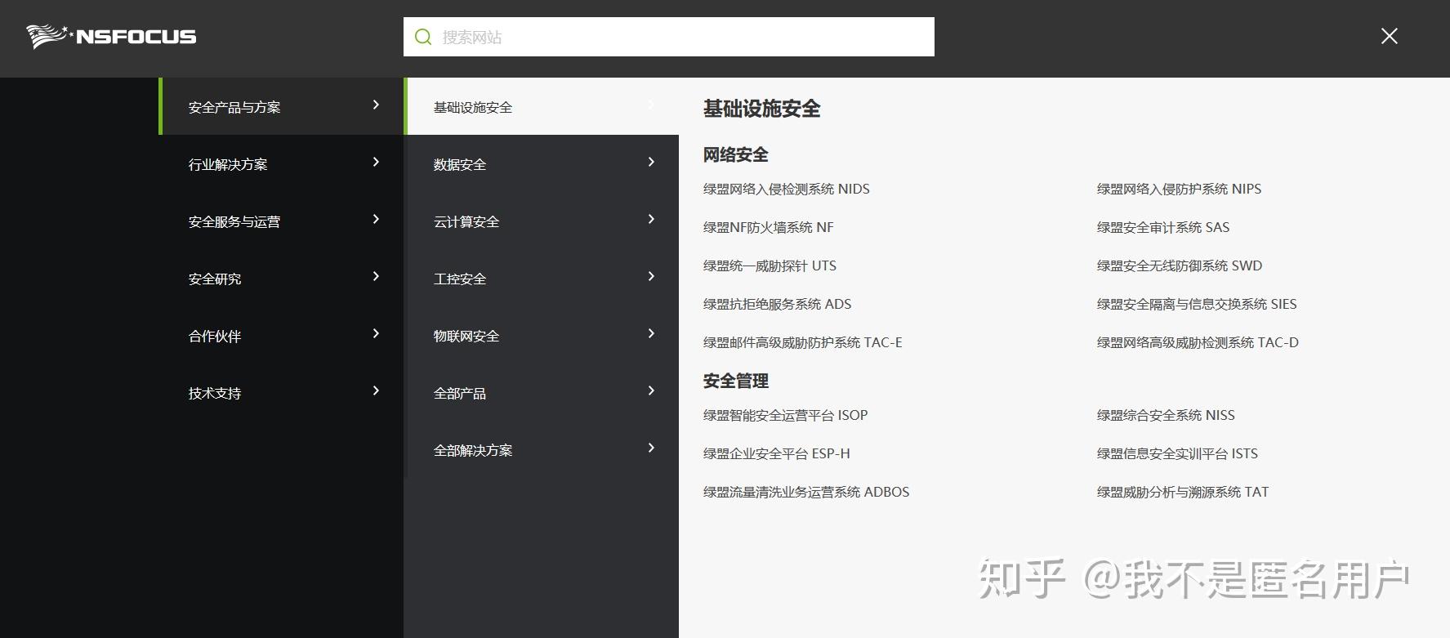Expand chevron next to 安全服务与运营
Image resolution: width=1450 pixels, height=638 pixels.
[376, 219]
